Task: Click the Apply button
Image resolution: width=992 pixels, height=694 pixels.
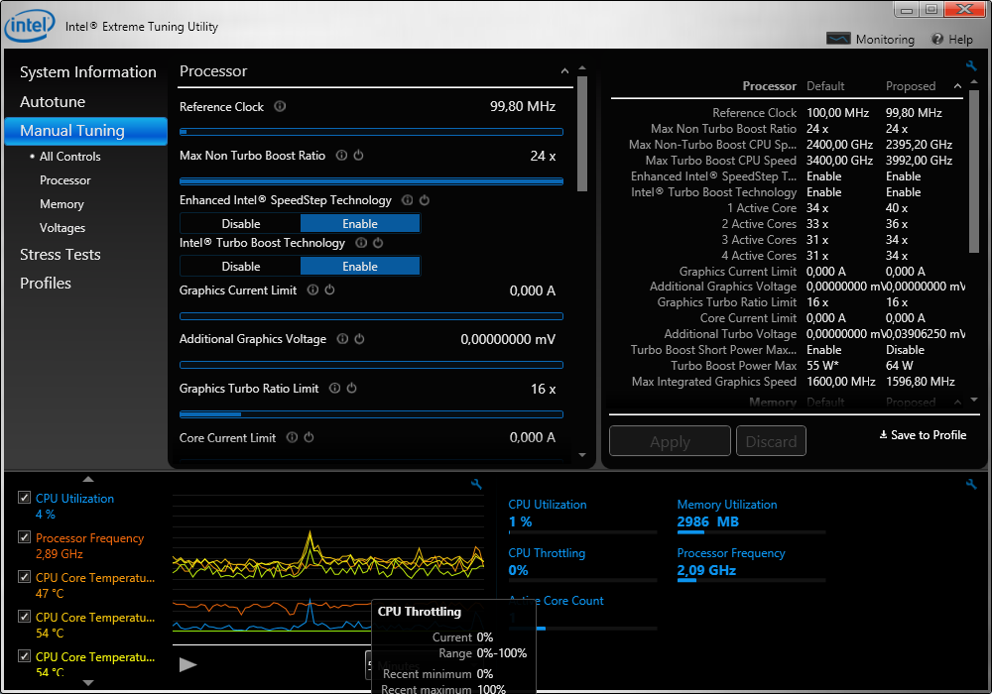Action: 670,441
